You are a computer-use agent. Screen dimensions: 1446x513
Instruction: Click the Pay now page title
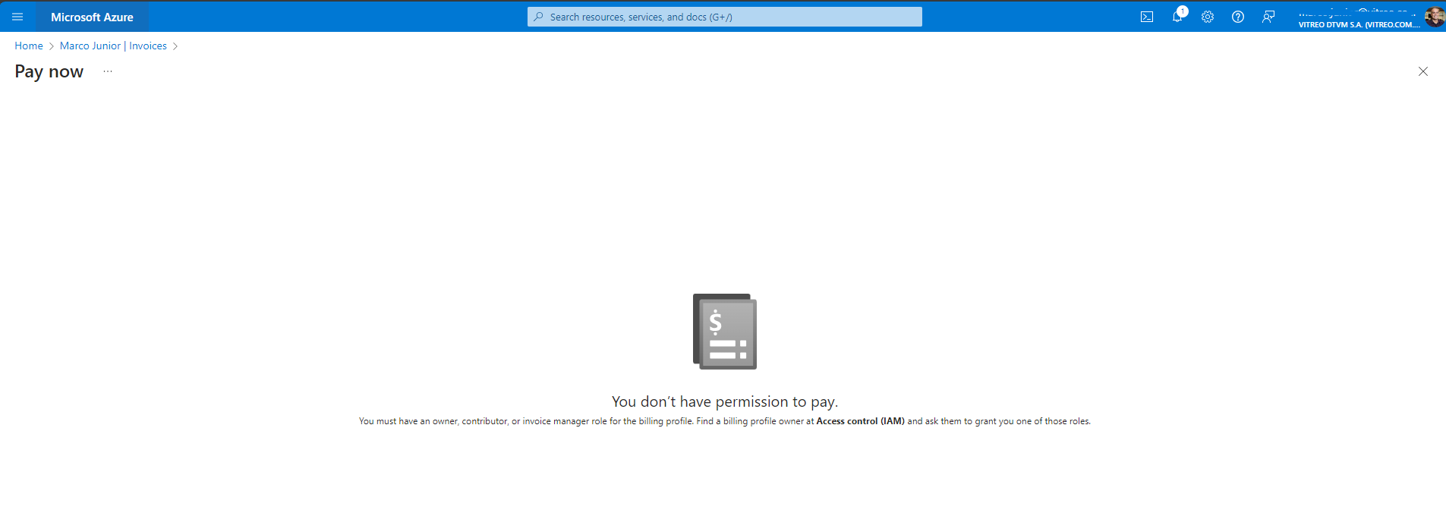(49, 71)
